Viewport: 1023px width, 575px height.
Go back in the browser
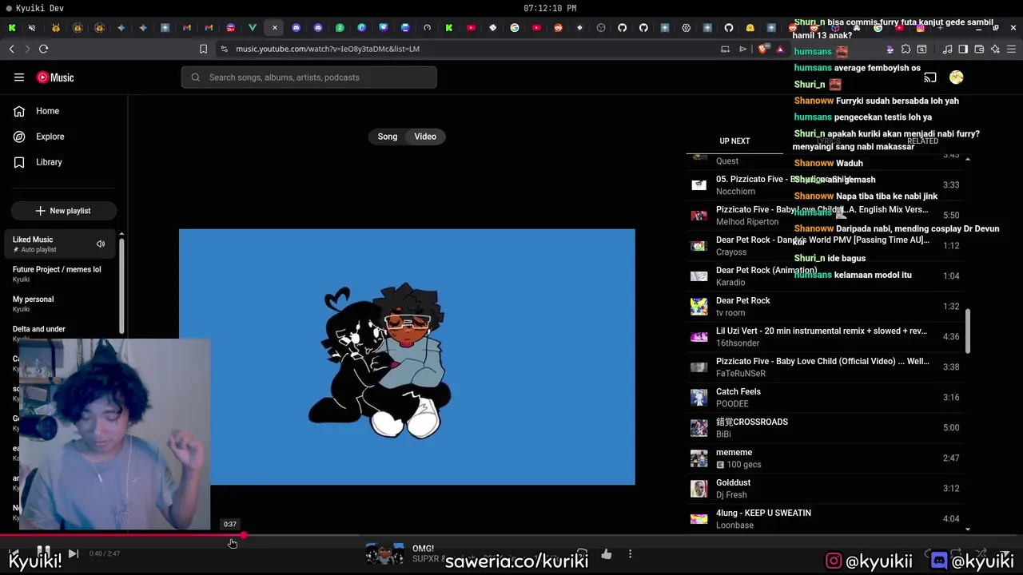11,49
